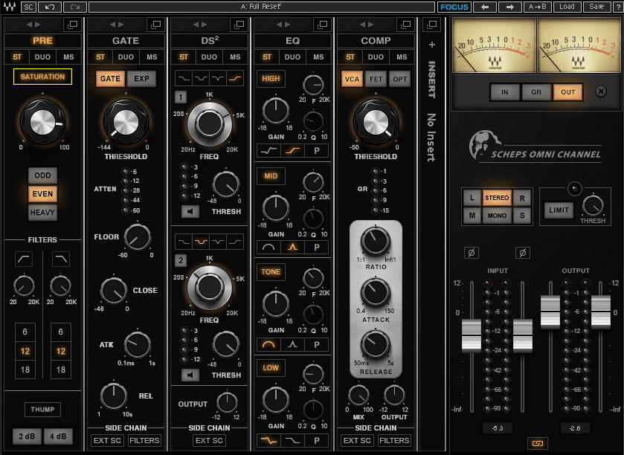Image resolution: width=624 pixels, height=455 pixels.
Task: Select the orange resonant shelf shape under EQ LOW
Action: coord(268,440)
